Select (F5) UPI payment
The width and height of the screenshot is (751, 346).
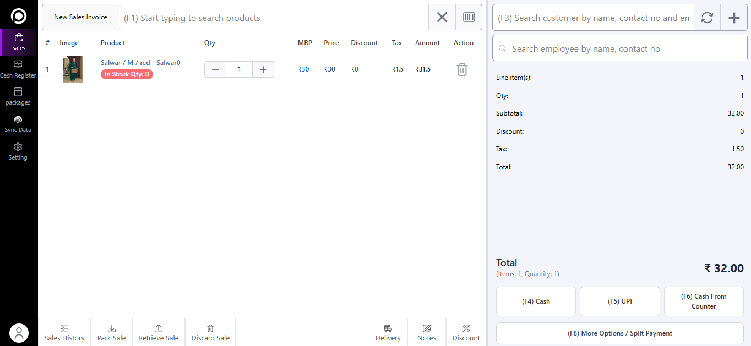(619, 301)
